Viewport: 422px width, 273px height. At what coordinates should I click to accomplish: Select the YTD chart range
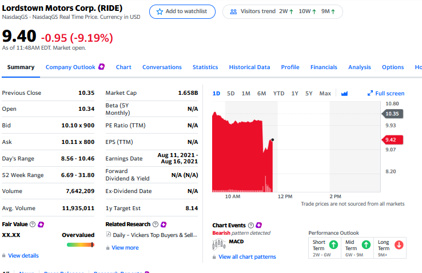(x=278, y=94)
